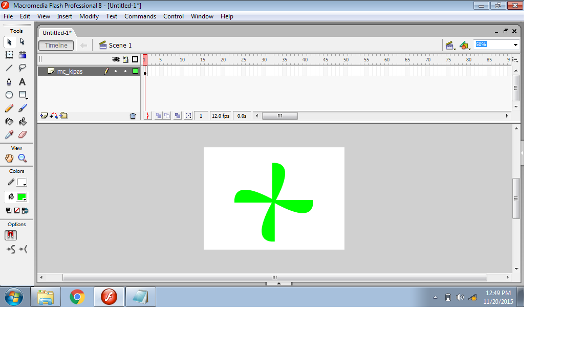Click the Swap Colors icon
This screenshot has width=562, height=355.
click(25, 211)
